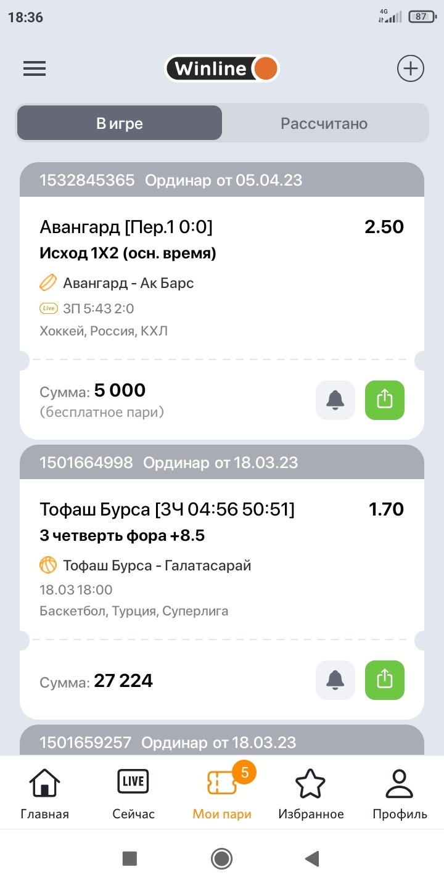The width and height of the screenshot is (444, 888).
Task: Toggle notification bell for Тофаш Бурса bet
Action: [x=335, y=680]
